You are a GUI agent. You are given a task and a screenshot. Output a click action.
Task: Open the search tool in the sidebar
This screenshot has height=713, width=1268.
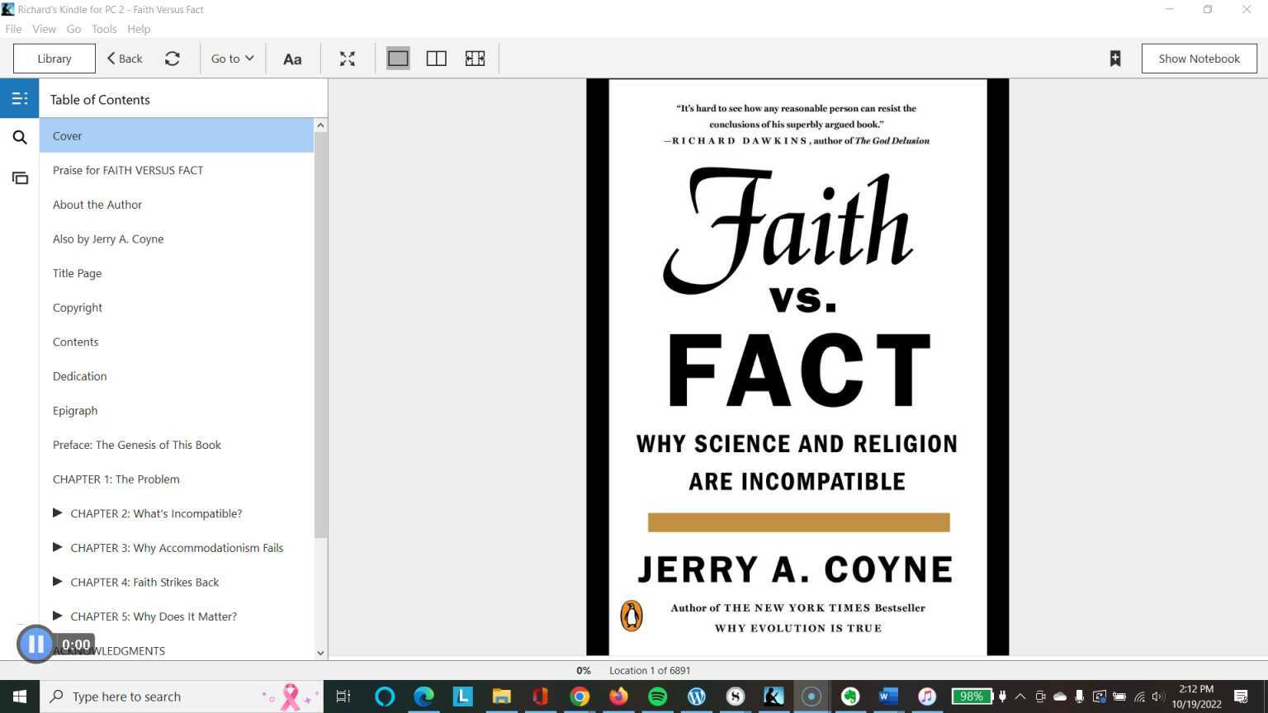[20, 137]
